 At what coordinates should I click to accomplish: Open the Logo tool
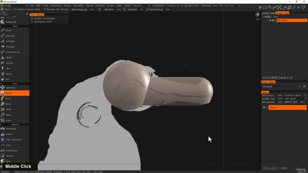pyautogui.click(x=15, y=145)
